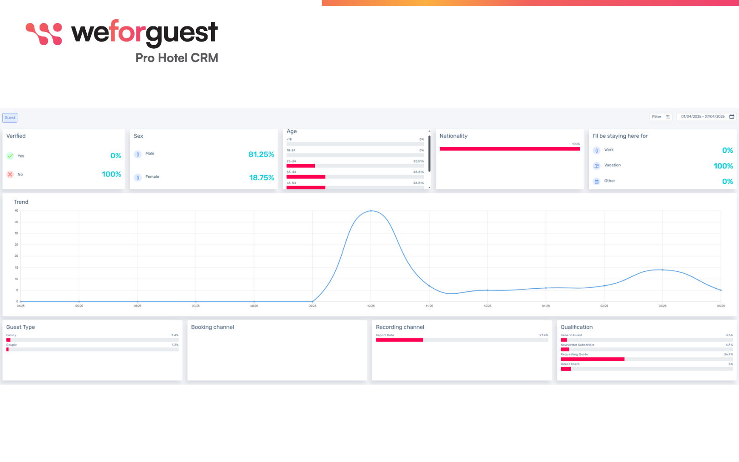Click the Work 0% value
The height and width of the screenshot is (462, 739).
(x=728, y=151)
